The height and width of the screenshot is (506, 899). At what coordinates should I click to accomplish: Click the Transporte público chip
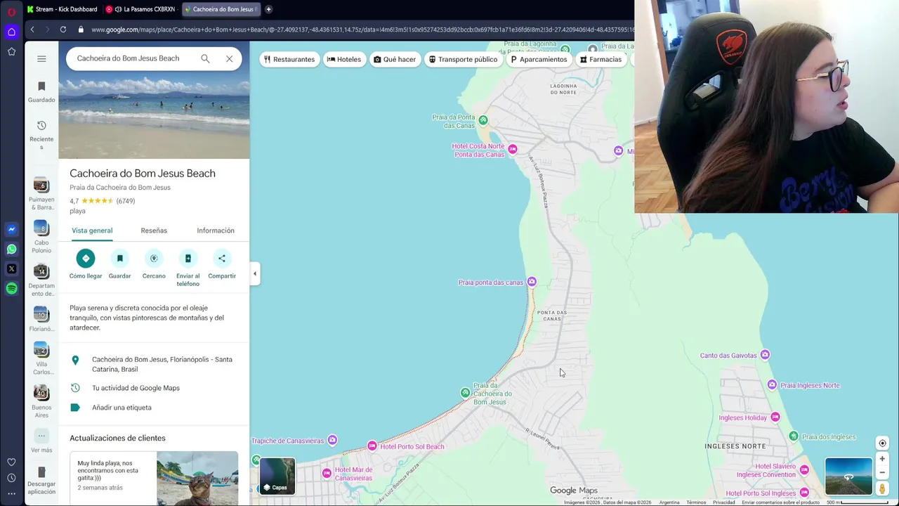[x=463, y=59]
